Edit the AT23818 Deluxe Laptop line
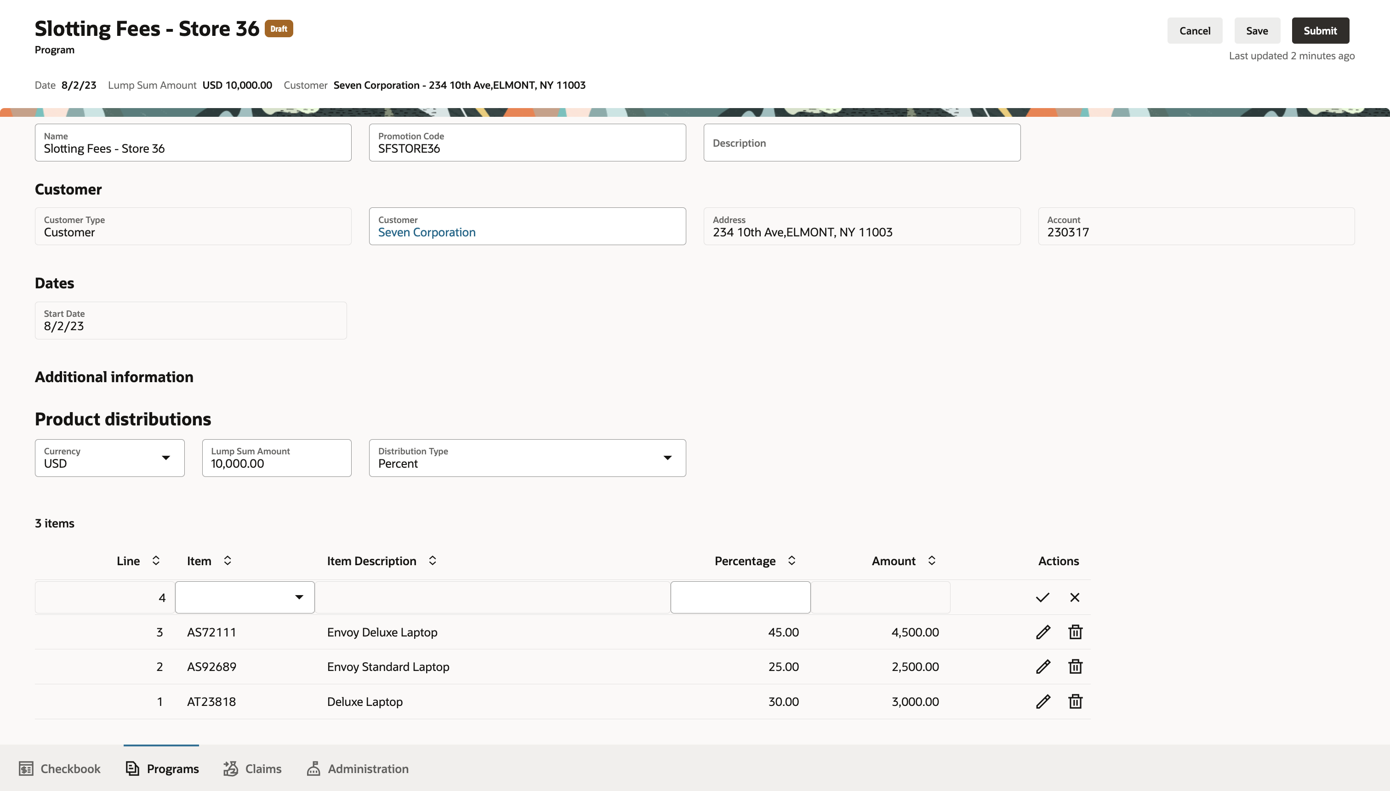1390x791 pixels. coord(1043,701)
